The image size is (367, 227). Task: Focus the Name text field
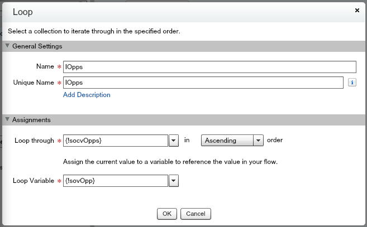pyautogui.click(x=209, y=67)
